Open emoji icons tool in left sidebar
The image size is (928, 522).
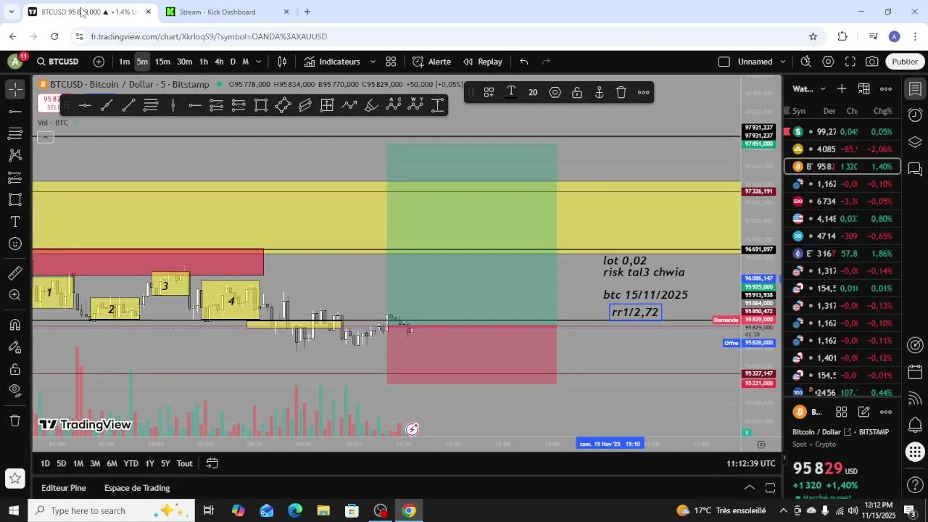point(15,244)
